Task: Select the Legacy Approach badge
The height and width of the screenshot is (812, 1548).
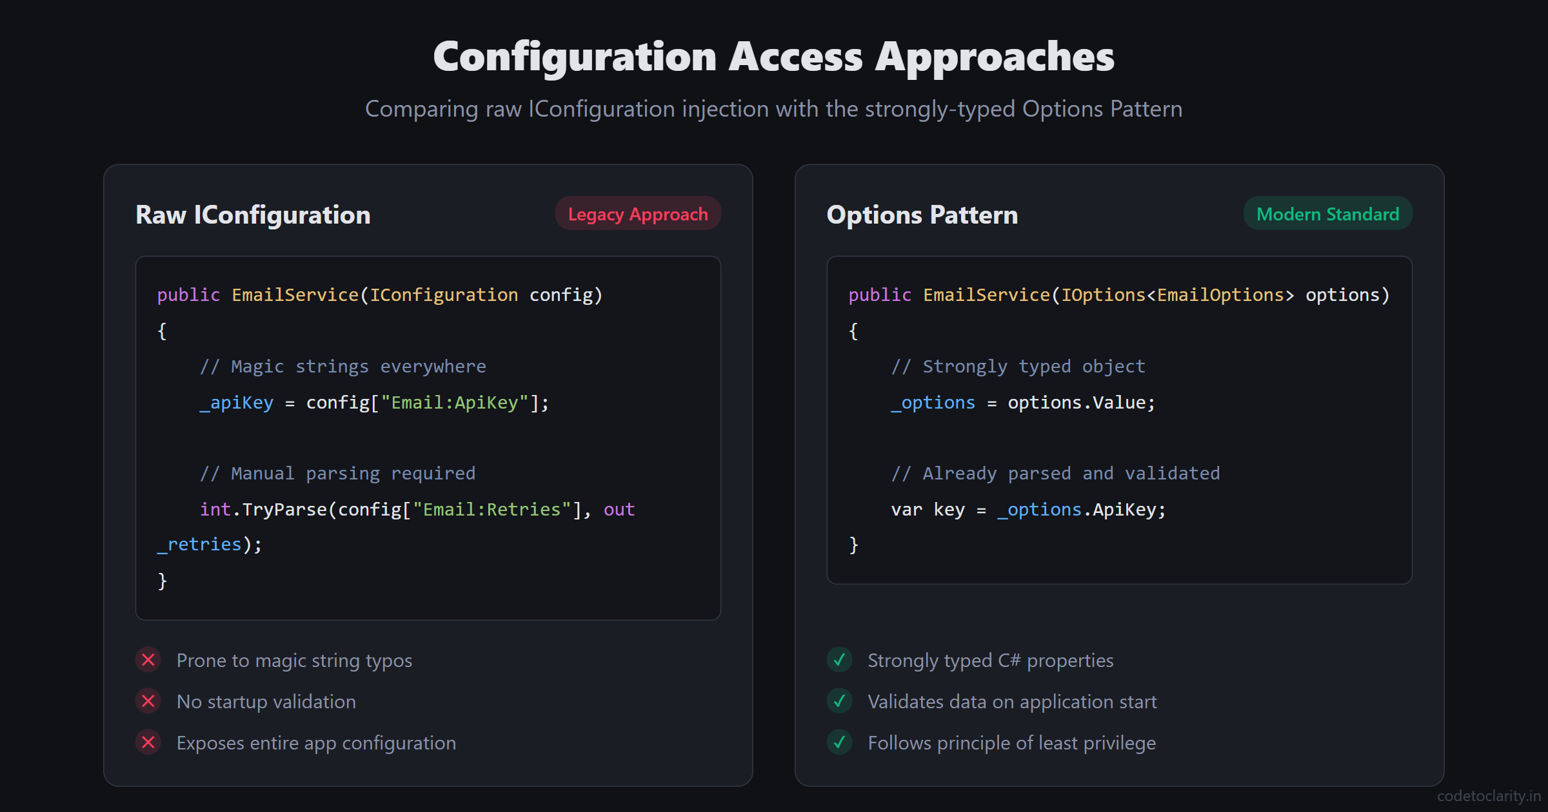Action: 638,214
